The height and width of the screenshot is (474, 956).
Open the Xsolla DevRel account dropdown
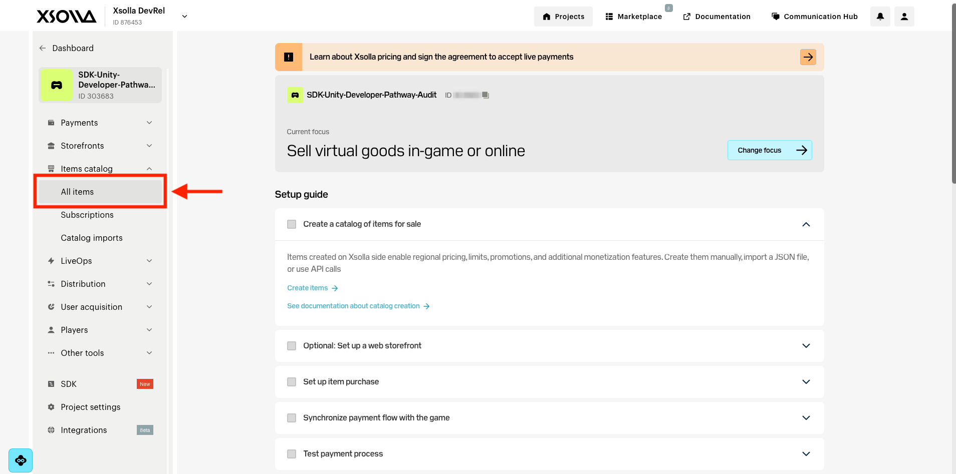coord(184,17)
